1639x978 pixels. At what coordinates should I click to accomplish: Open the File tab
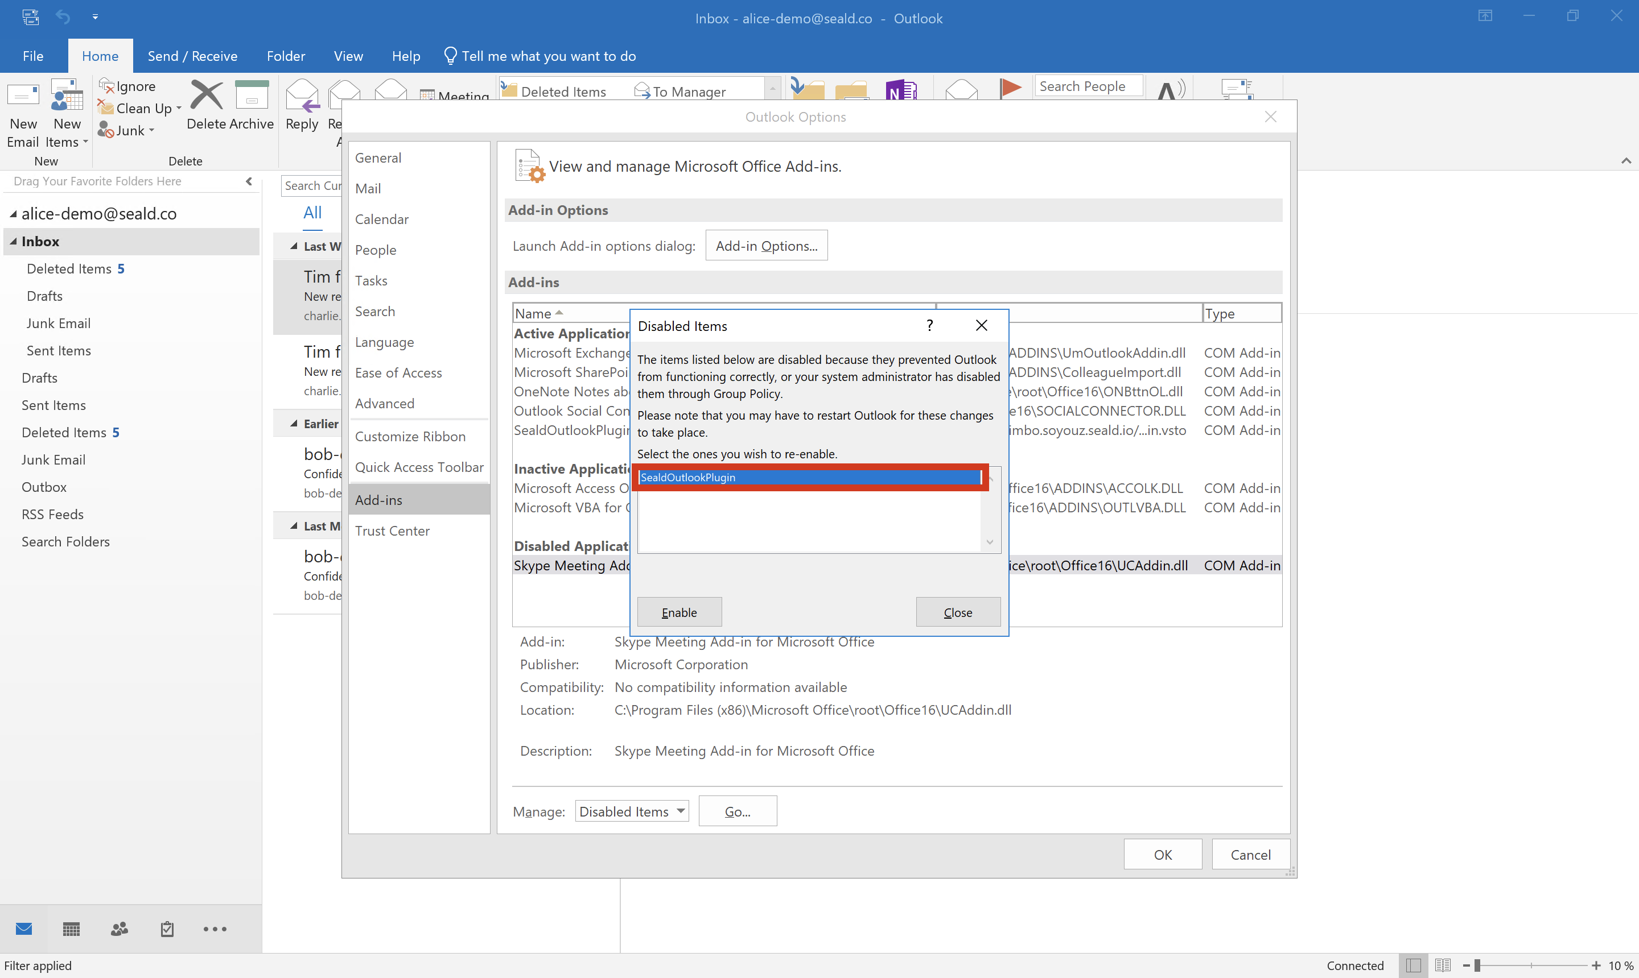click(x=33, y=56)
